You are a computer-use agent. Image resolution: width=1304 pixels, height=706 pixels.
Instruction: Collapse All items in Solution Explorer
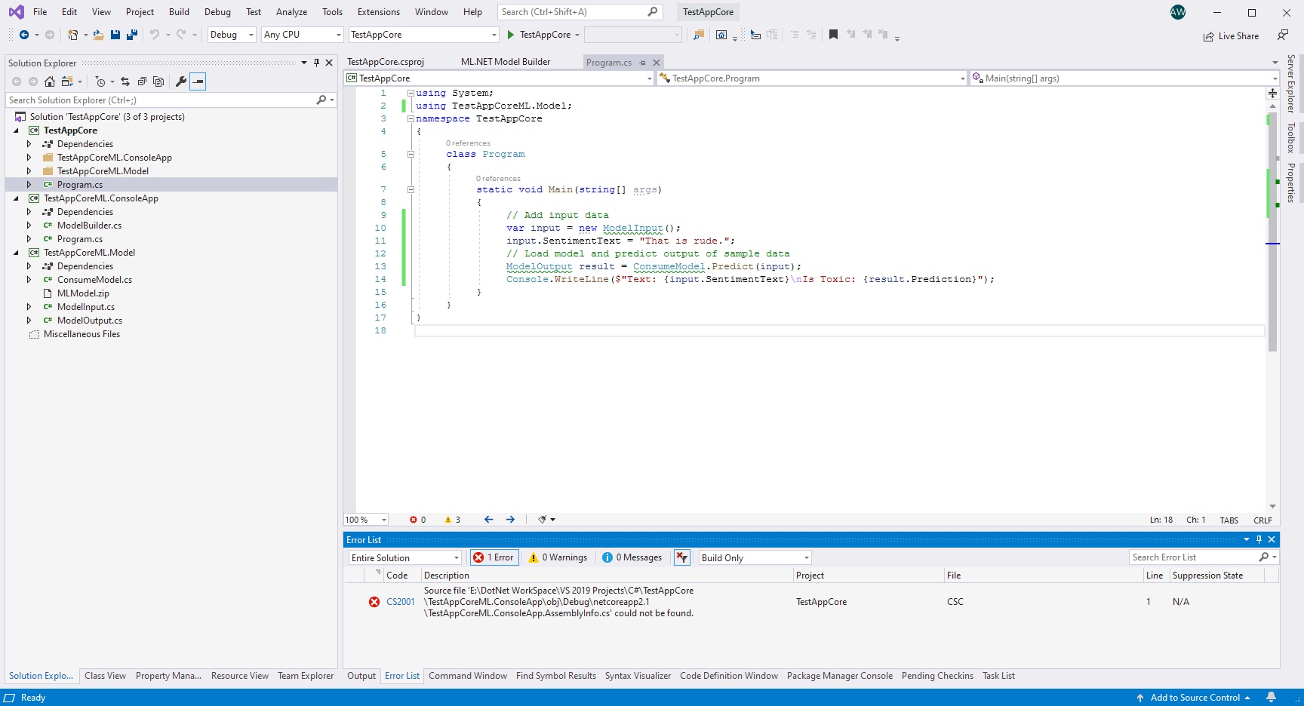click(x=143, y=81)
